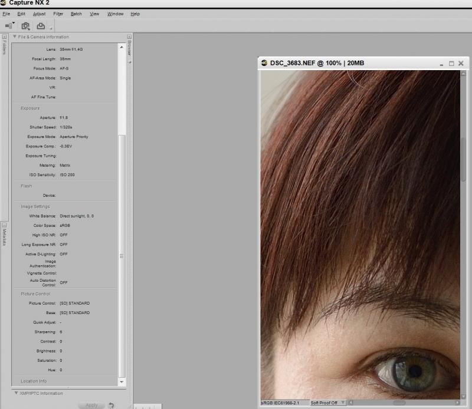The height and width of the screenshot is (409, 472).
Task: Click the camera transfer toolbar icon
Action: point(25,26)
